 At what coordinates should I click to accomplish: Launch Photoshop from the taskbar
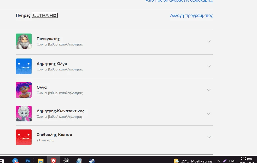coord(28,161)
